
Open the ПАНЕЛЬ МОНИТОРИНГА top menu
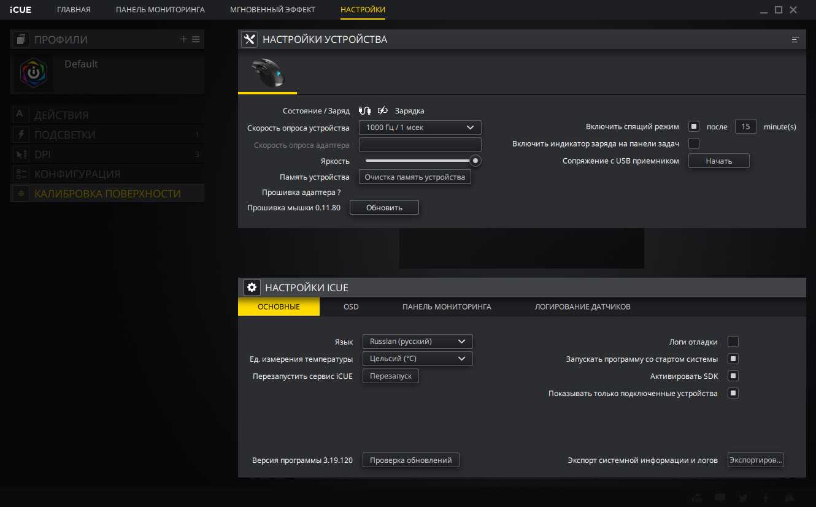pos(160,10)
